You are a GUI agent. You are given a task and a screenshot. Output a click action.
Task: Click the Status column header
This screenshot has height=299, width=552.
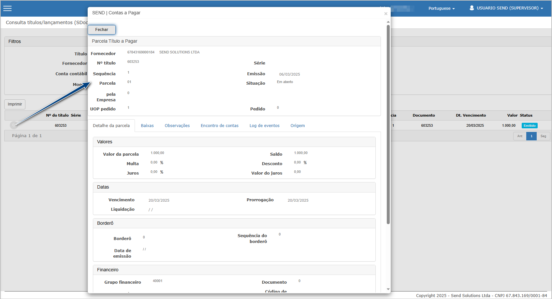pos(526,115)
